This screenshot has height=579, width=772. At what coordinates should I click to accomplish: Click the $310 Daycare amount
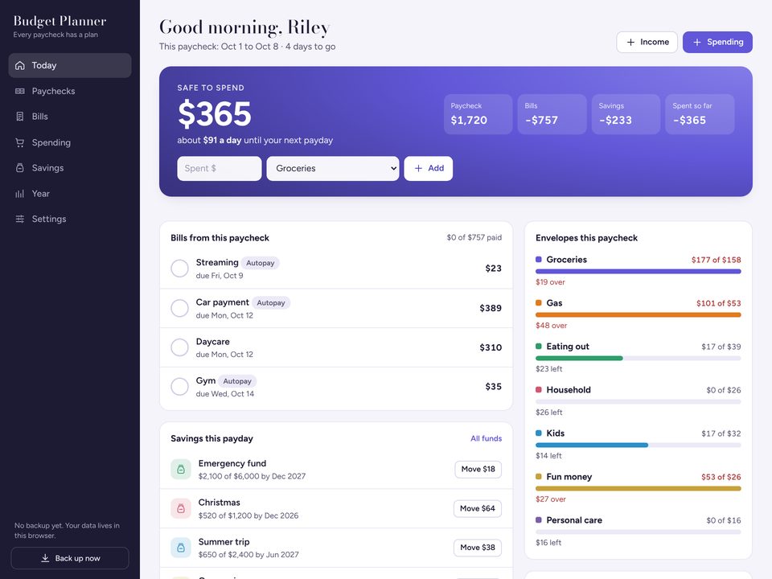(491, 347)
